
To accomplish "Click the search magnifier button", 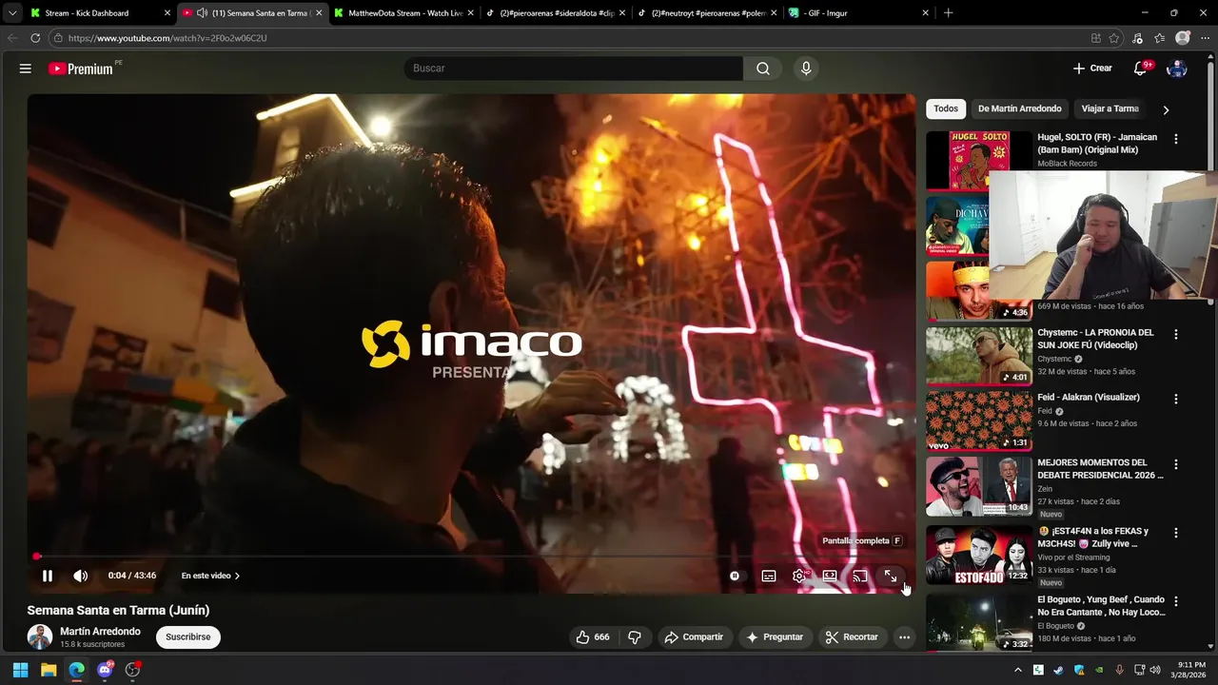I will coord(763,68).
